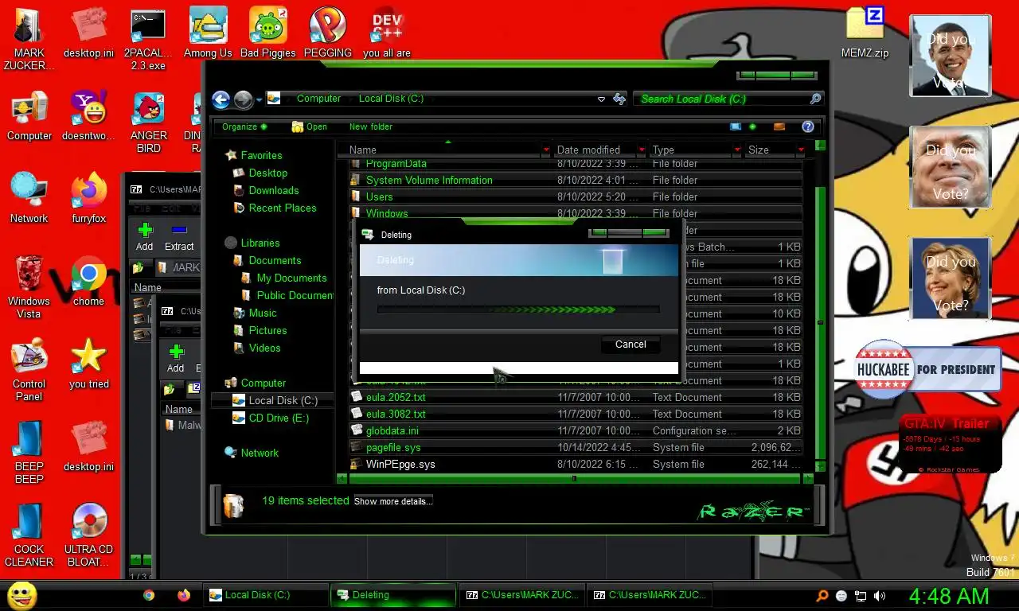The height and width of the screenshot is (611, 1019).
Task: Open the ANGER BIRD desktop icon
Action: pos(148,122)
